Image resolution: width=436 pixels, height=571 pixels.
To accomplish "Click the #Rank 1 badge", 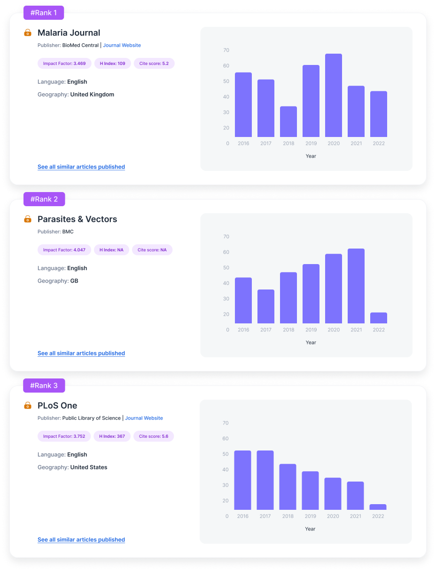I will click(x=44, y=13).
